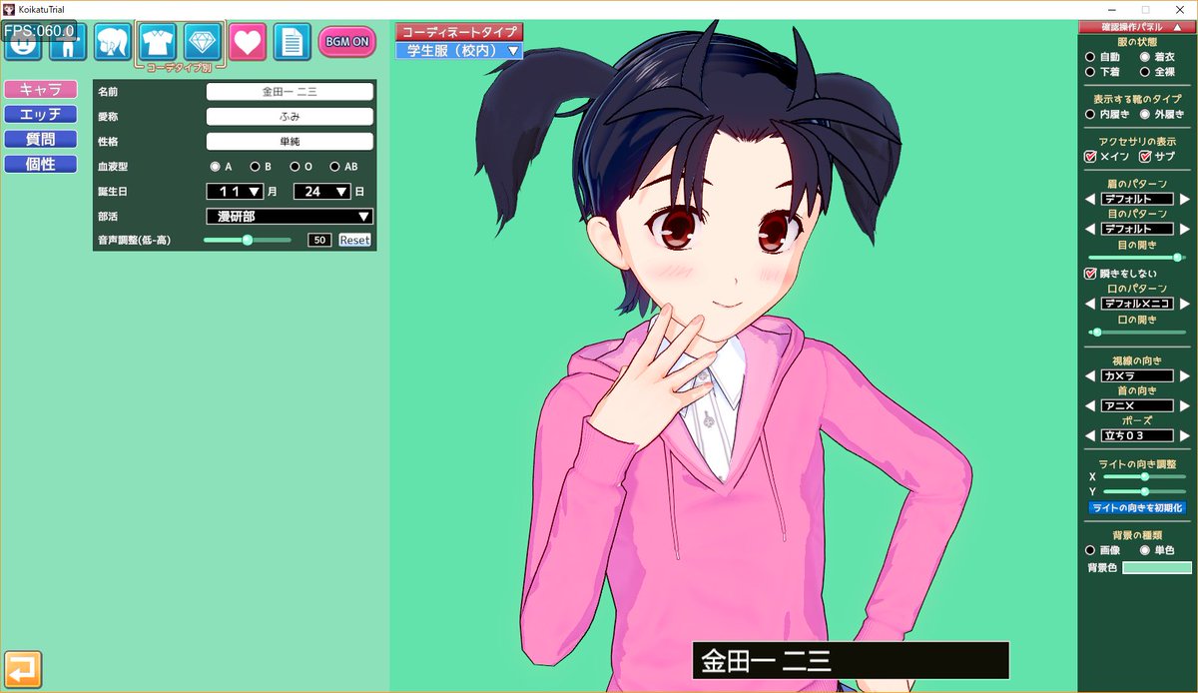This screenshot has height=693, width=1198.
Task: Toggle the BGM ON button
Action: 346,42
